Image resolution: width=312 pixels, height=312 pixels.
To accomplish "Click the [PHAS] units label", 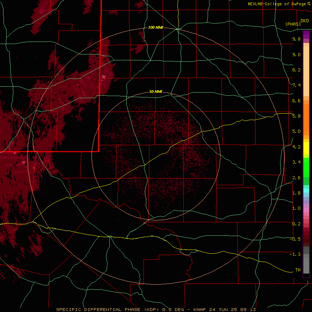I will tap(293, 24).
